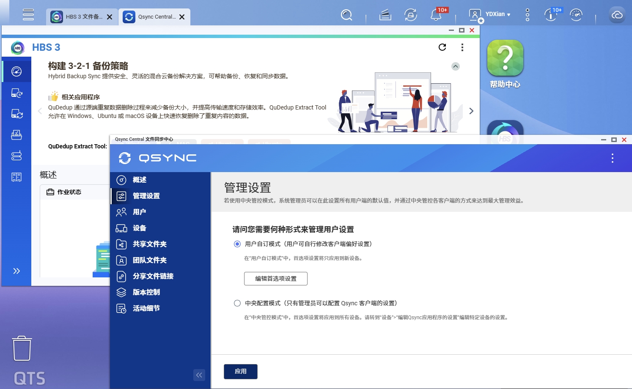Switch to the HBS 3 taskbar tab
This screenshot has width=632, height=389.
pos(82,17)
